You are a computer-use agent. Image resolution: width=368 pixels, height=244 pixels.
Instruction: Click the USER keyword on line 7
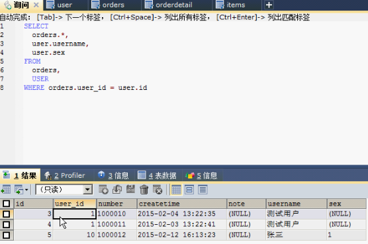click(40, 79)
